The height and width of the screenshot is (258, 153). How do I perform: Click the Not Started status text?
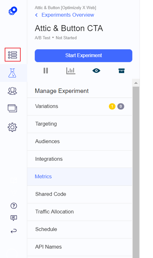tap(66, 38)
